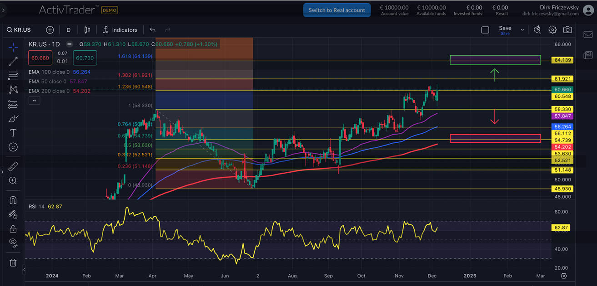The width and height of the screenshot is (597, 286).
Task: Open the D timeframe interval selector
Action: (x=69, y=30)
